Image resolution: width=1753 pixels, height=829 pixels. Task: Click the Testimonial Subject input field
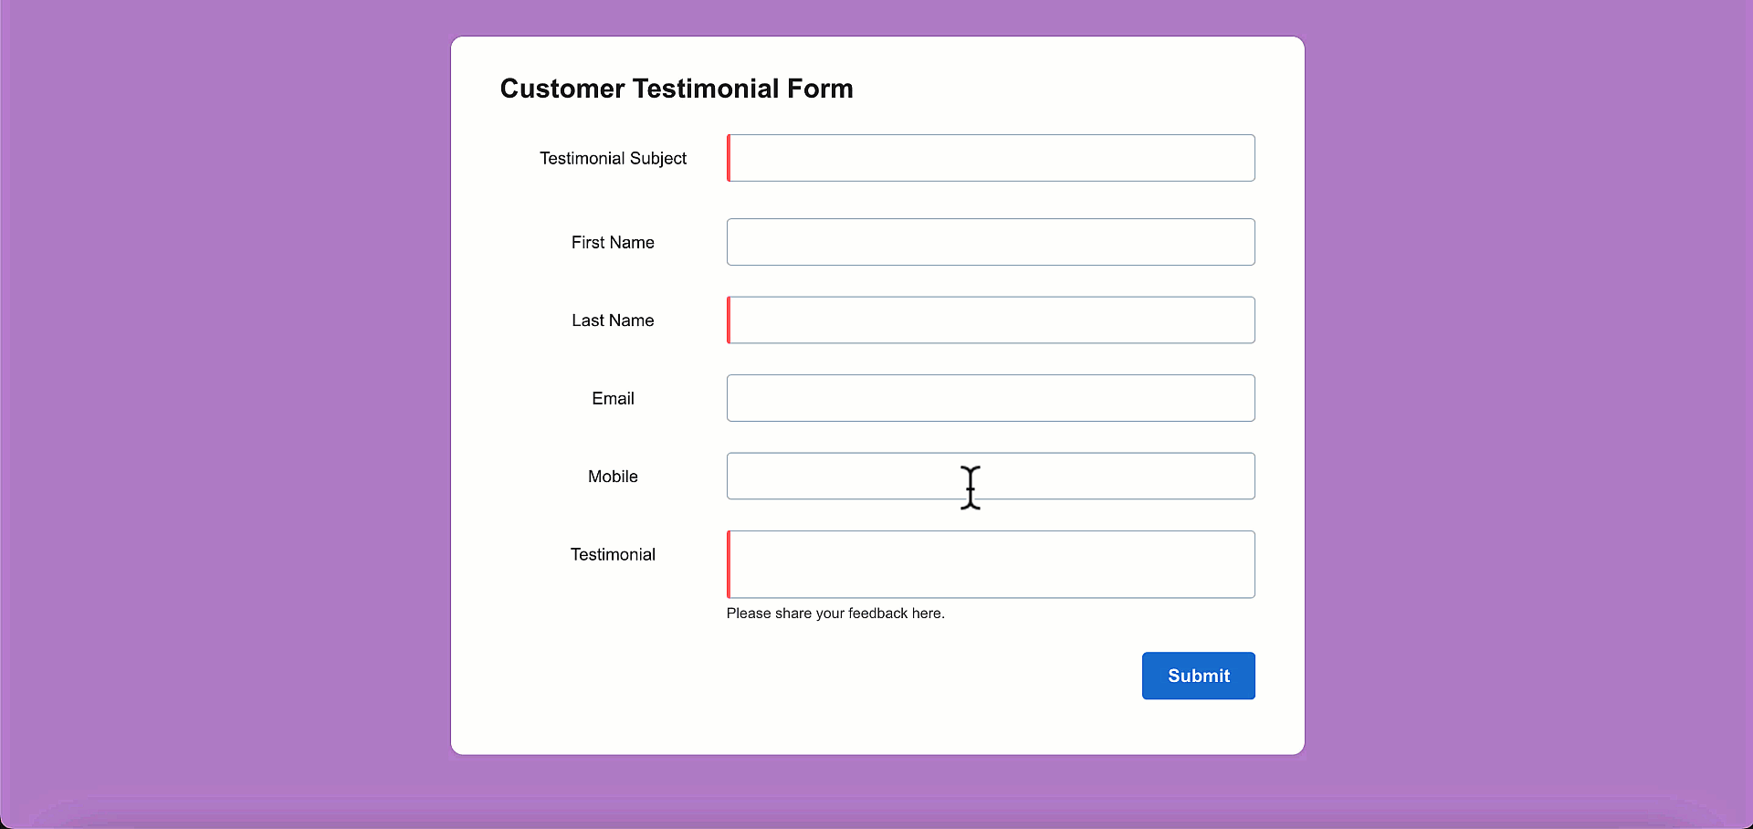point(991,158)
